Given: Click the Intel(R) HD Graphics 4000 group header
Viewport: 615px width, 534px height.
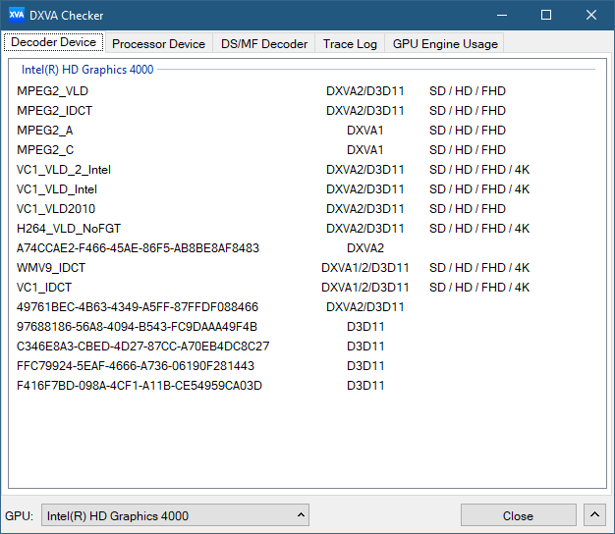Looking at the screenshot, I should 87,70.
